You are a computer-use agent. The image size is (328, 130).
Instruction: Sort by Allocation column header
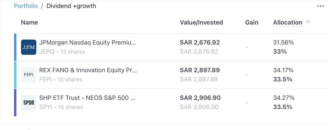(288, 23)
